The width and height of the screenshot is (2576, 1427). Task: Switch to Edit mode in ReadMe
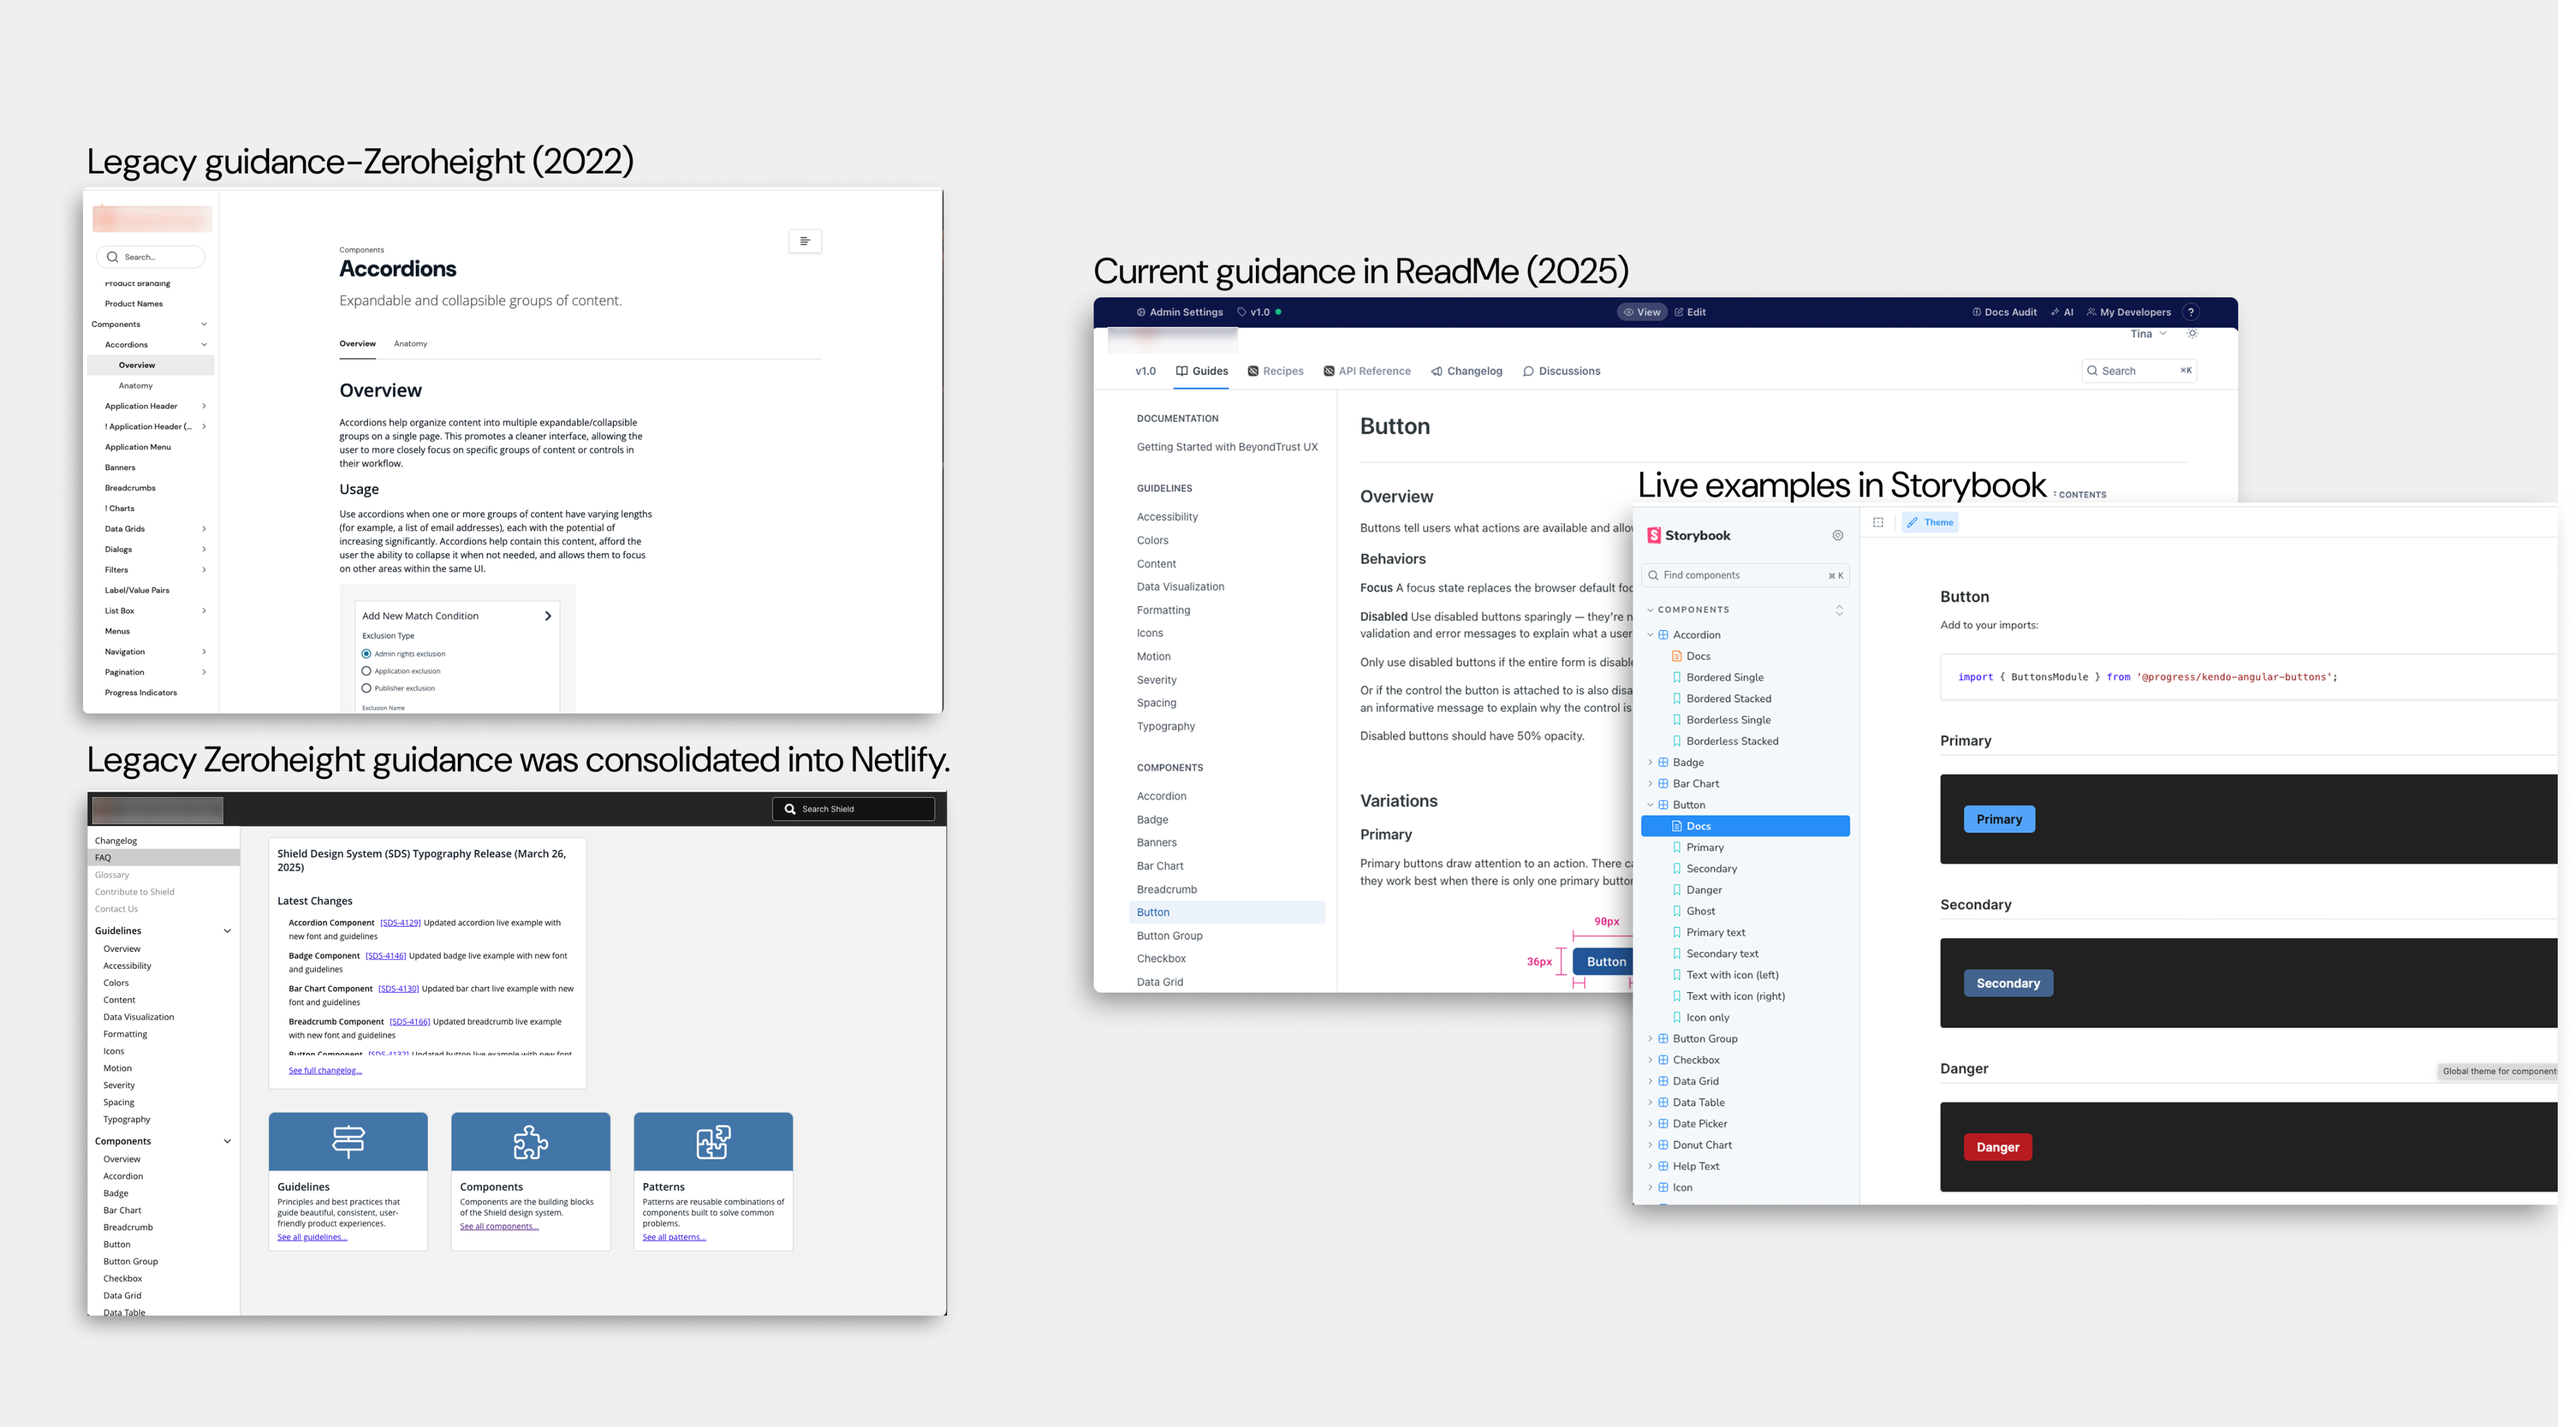1690,312
